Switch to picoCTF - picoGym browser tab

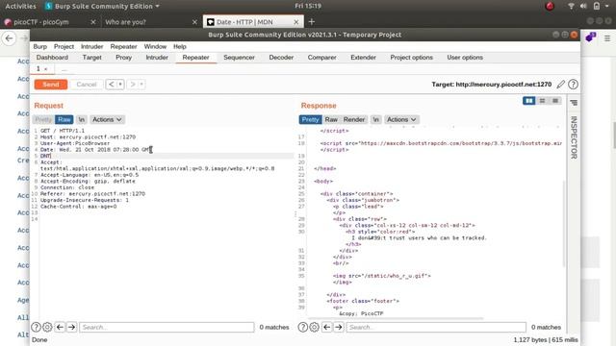pos(50,22)
